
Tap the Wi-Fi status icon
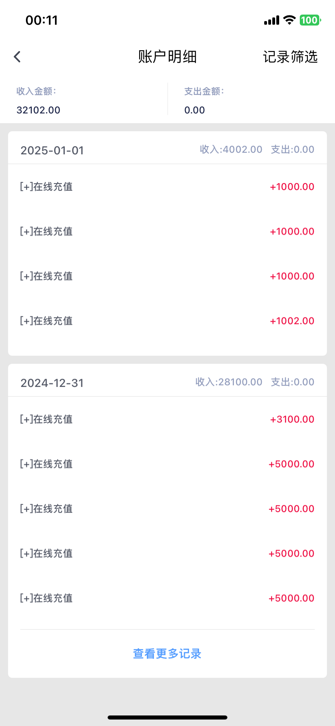pos(289,20)
